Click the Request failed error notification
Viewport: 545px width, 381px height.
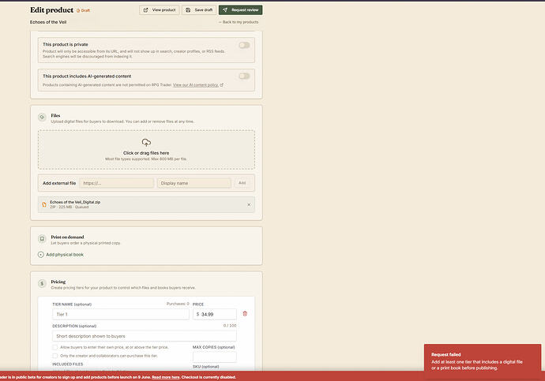tap(483, 361)
